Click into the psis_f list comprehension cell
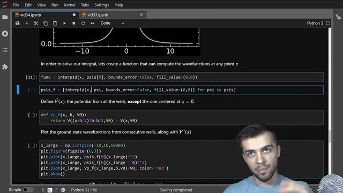The height and width of the screenshot is (193, 343). point(181,90)
